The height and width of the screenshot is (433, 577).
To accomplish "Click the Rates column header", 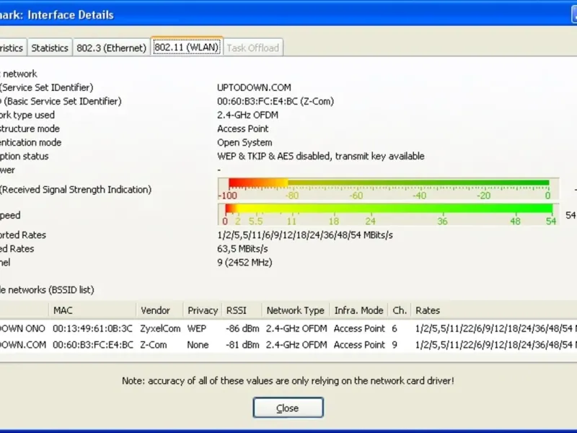I will [x=494, y=310].
